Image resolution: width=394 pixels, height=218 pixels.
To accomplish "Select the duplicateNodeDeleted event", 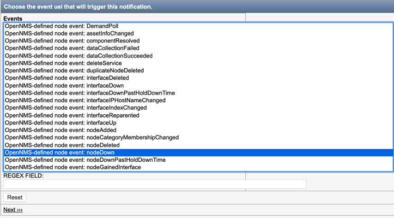I will pos(199,71).
